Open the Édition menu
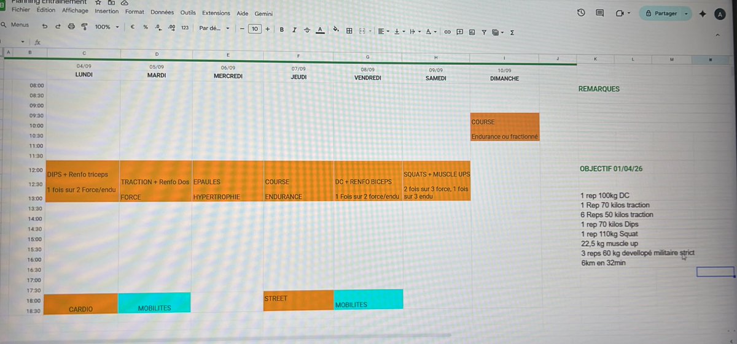 tap(46, 10)
